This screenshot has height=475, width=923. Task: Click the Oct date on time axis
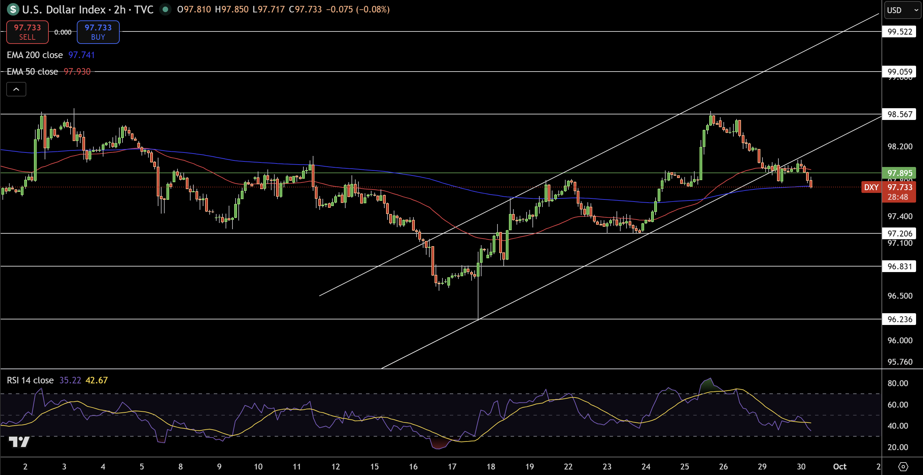[840, 466]
